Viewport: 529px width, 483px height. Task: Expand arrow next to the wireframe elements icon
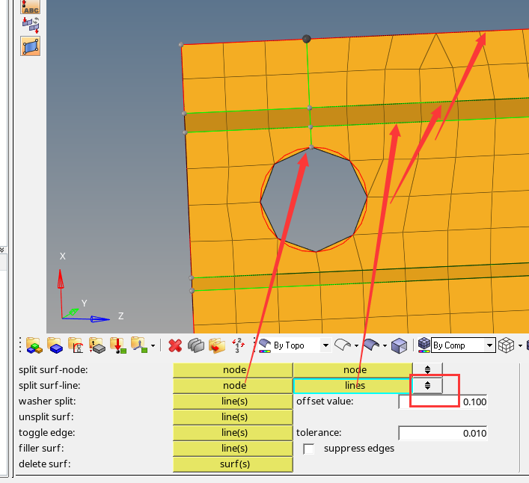[520, 346]
